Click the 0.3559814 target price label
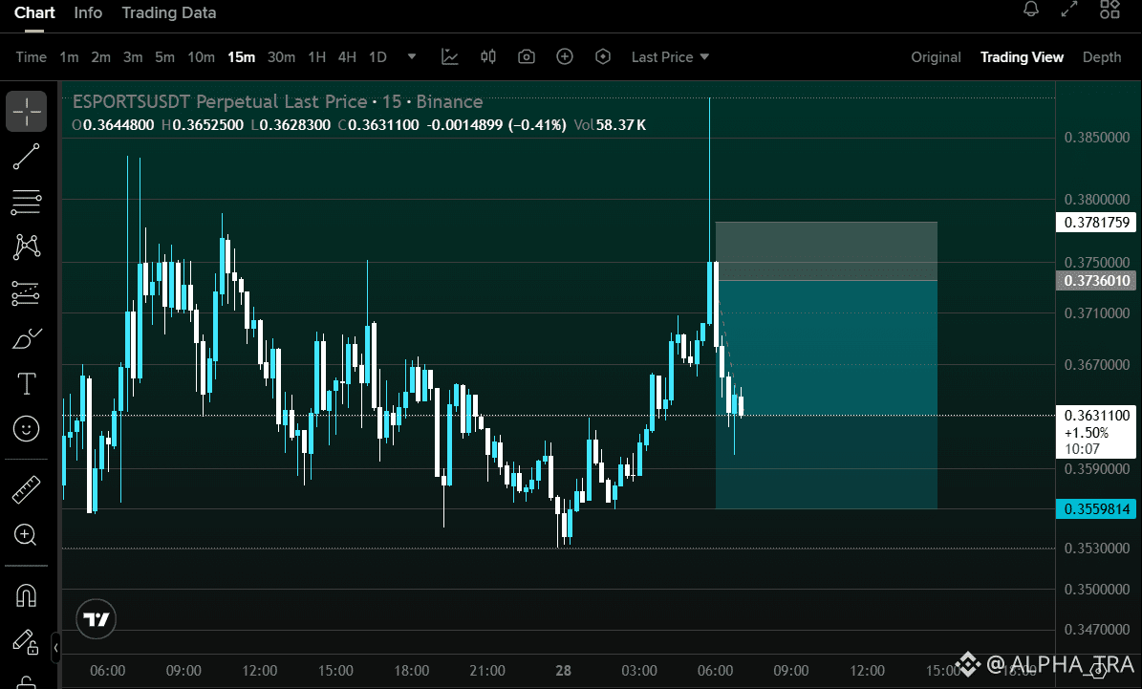 (1096, 509)
